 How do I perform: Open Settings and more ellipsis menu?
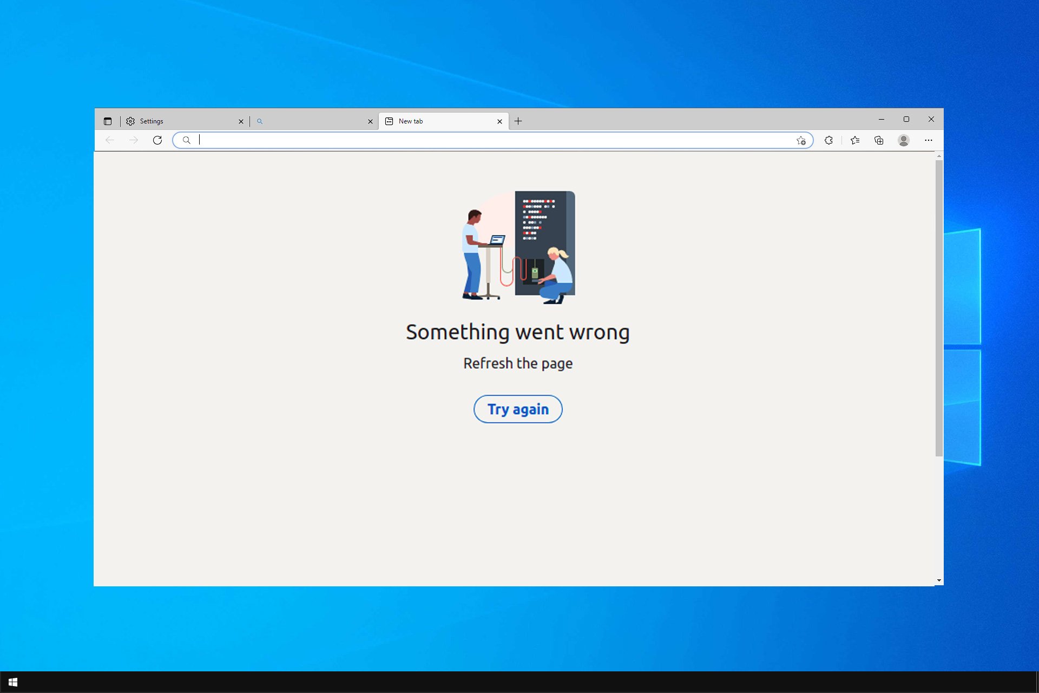[929, 140]
